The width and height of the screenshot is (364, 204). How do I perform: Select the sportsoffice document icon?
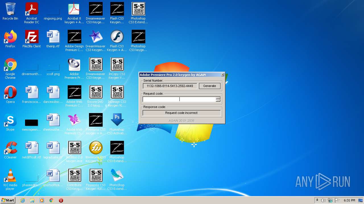click(53, 178)
